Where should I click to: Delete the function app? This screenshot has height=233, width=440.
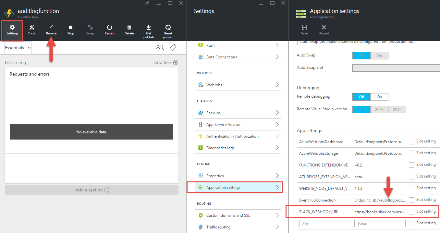[129, 30]
